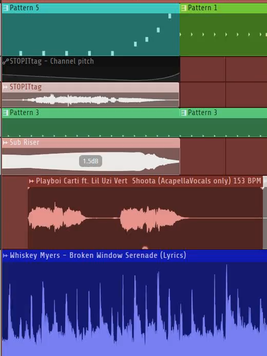Viewport: 267px width, 356px height.
Task: Open the right Pattern 3 clip menu icon
Action: click(184, 113)
